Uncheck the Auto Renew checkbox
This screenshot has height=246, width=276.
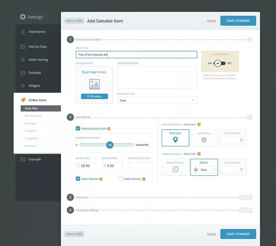[78, 179]
